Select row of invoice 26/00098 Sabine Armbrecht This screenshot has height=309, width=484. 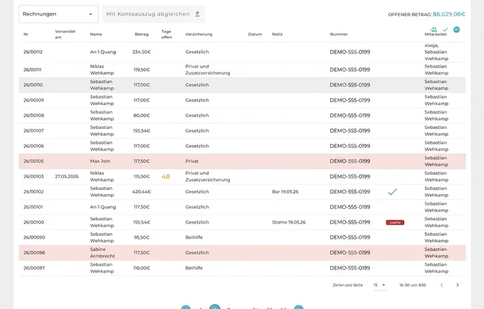point(242,253)
